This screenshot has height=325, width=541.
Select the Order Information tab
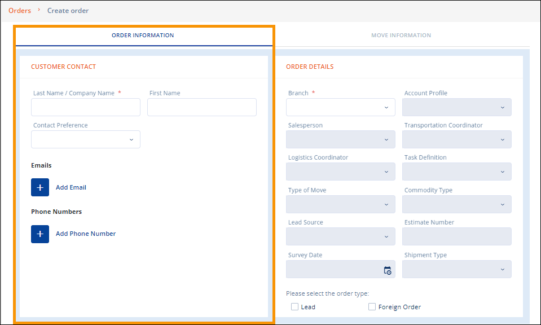[143, 36]
